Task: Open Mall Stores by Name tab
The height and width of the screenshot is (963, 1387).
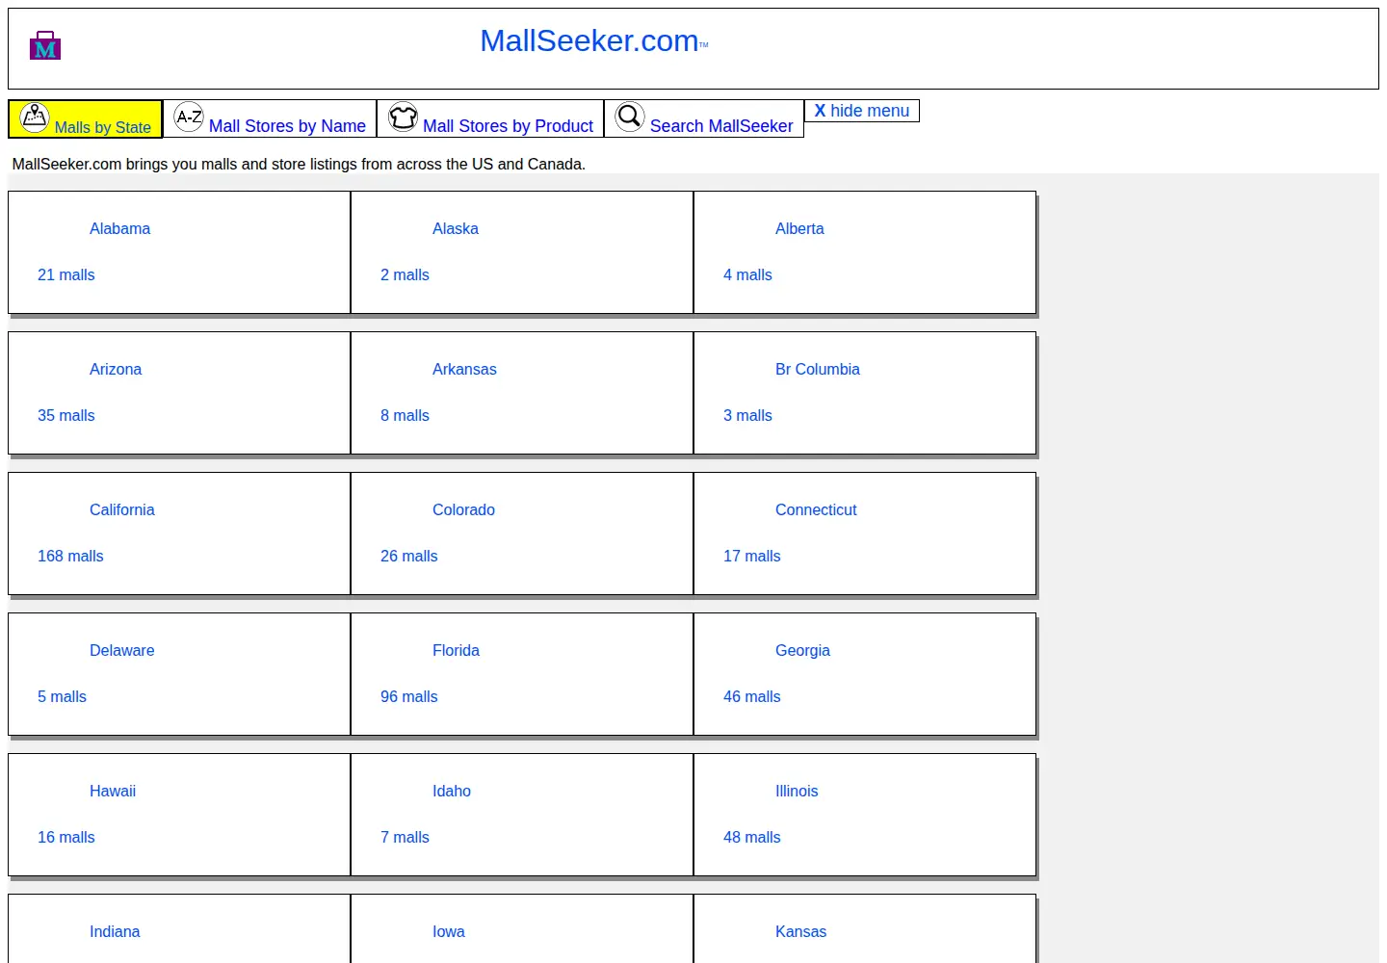Action: tap(270, 118)
